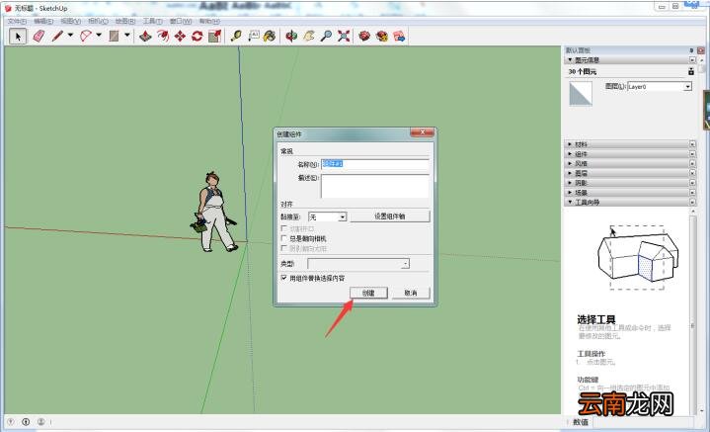Click the 创建 (Create) button

[368, 293]
